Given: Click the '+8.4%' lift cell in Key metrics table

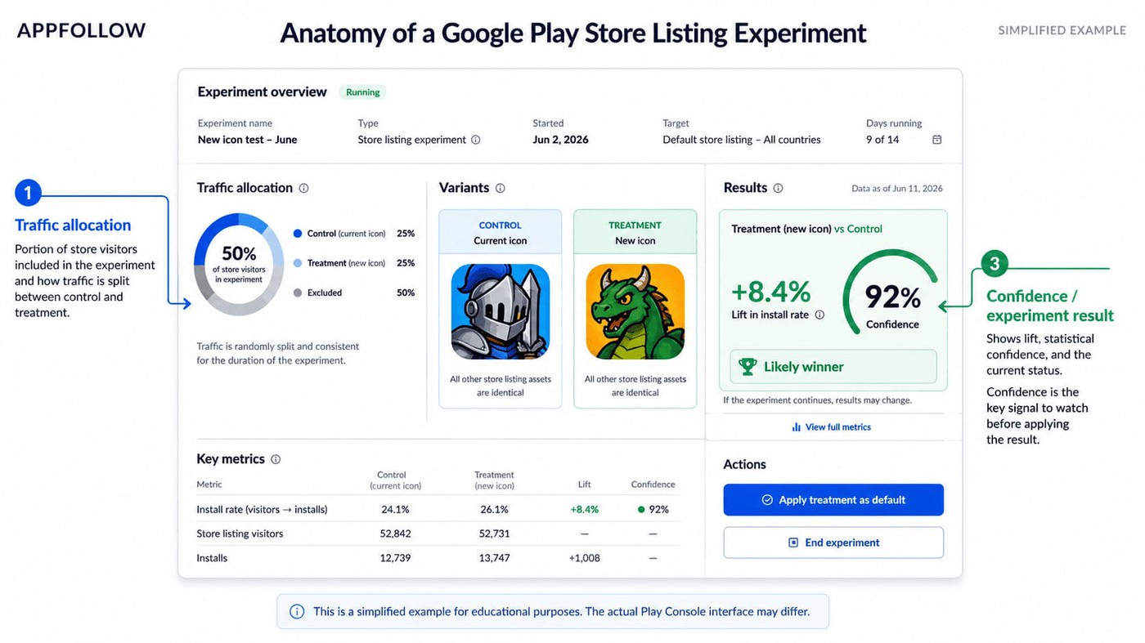Looking at the screenshot, I should pos(584,510).
